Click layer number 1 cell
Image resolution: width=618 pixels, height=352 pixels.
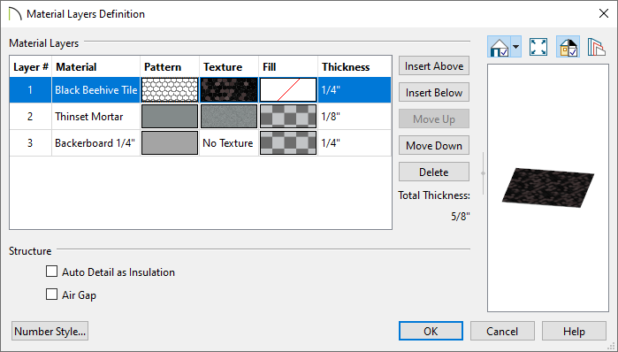(x=30, y=90)
